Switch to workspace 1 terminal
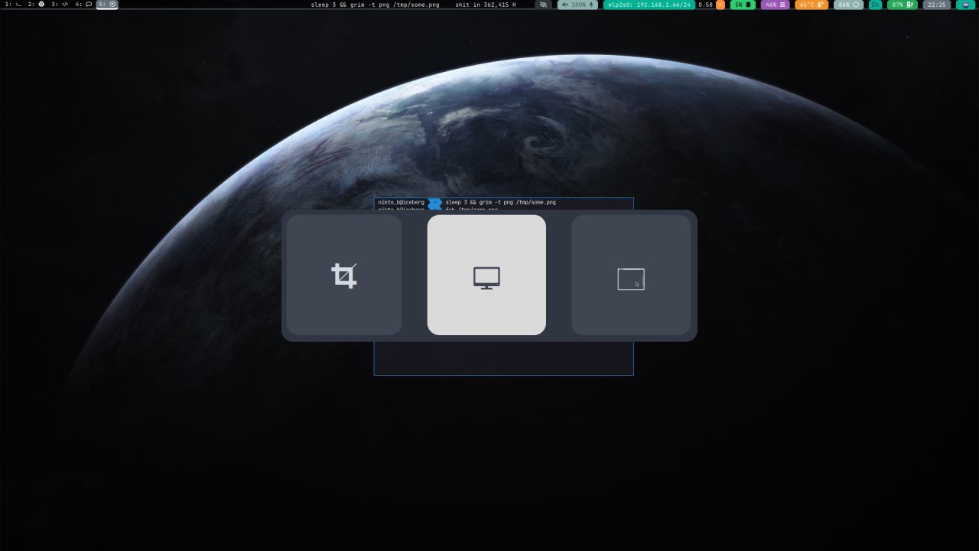Image resolution: width=979 pixels, height=551 pixels. pyautogui.click(x=12, y=5)
